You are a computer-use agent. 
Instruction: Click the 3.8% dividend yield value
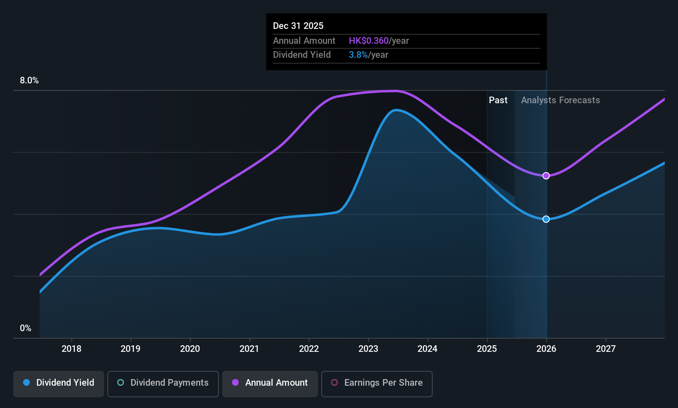pyautogui.click(x=358, y=55)
